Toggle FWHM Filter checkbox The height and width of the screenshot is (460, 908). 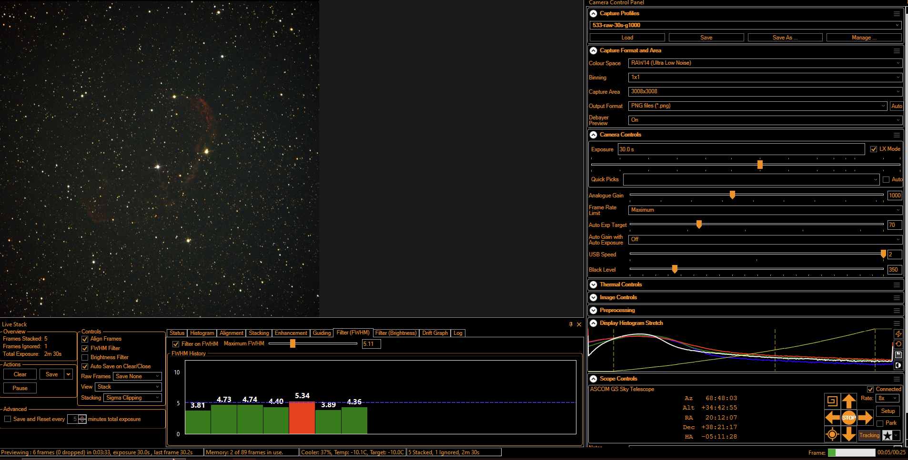click(x=85, y=348)
